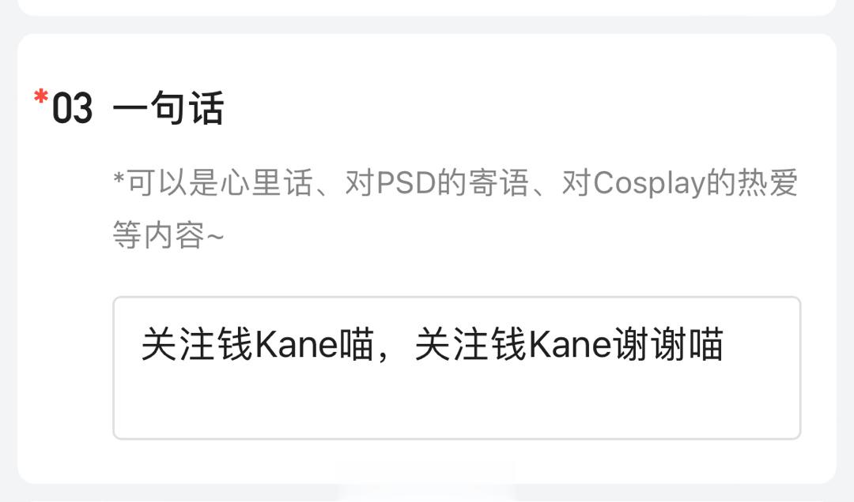Click the 谢谢 characters in the answer
The height and width of the screenshot is (502, 854).
pos(649,345)
